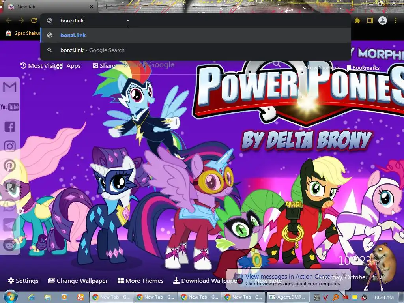This screenshot has height=303, width=404.
Task: Open Facebook from the left sidebar
Action: (9, 127)
